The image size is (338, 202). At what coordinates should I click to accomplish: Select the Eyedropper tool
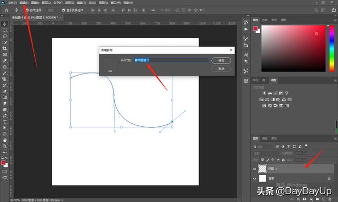click(x=5, y=61)
